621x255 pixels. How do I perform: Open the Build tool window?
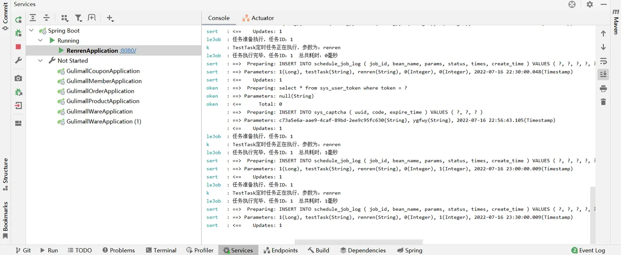pyautogui.click(x=318, y=250)
